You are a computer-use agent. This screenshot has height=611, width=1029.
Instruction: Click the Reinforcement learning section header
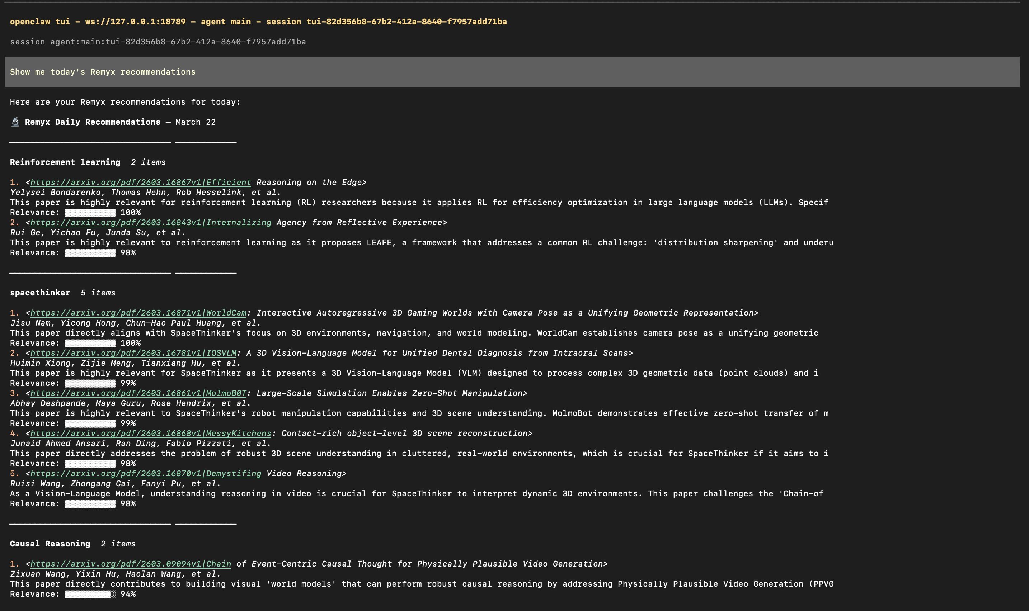tap(65, 162)
